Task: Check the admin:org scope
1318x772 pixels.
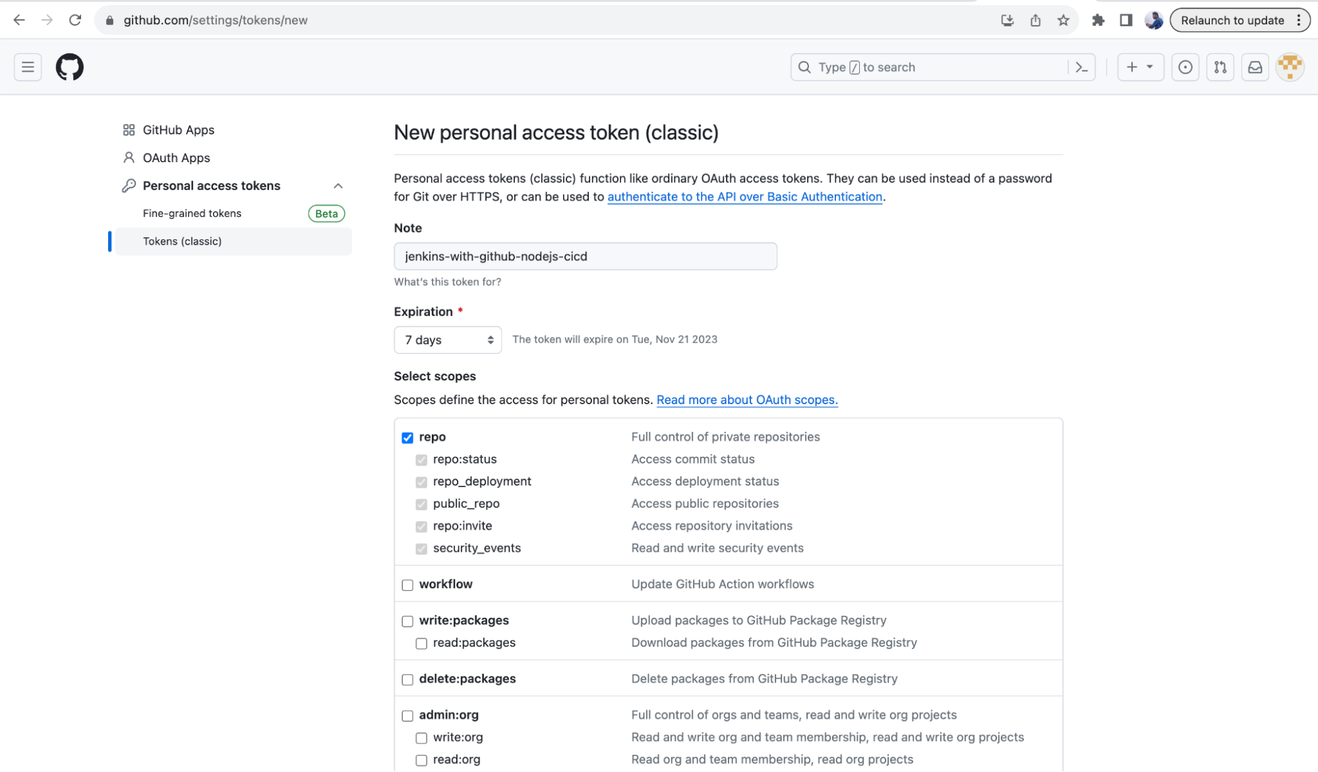Action: pos(407,715)
